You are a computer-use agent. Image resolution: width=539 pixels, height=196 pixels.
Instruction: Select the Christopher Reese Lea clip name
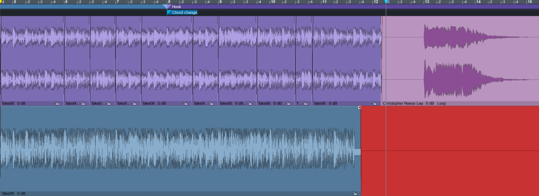click(403, 104)
